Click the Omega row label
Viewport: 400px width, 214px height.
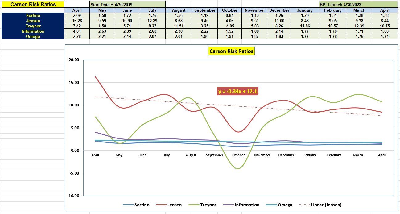33,36
